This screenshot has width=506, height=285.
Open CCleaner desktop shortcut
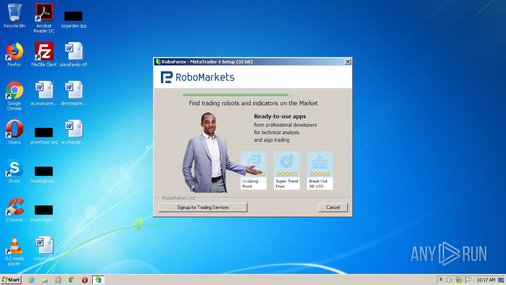(14, 210)
